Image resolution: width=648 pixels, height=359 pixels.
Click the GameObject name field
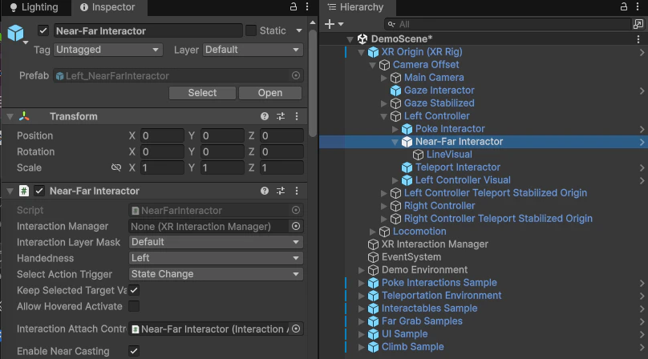coord(148,31)
